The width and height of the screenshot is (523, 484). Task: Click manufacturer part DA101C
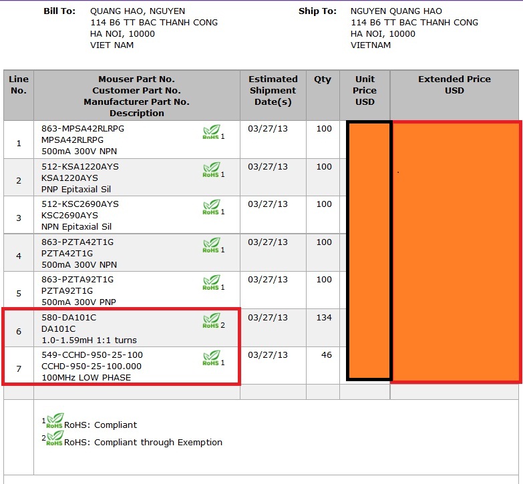(x=58, y=328)
